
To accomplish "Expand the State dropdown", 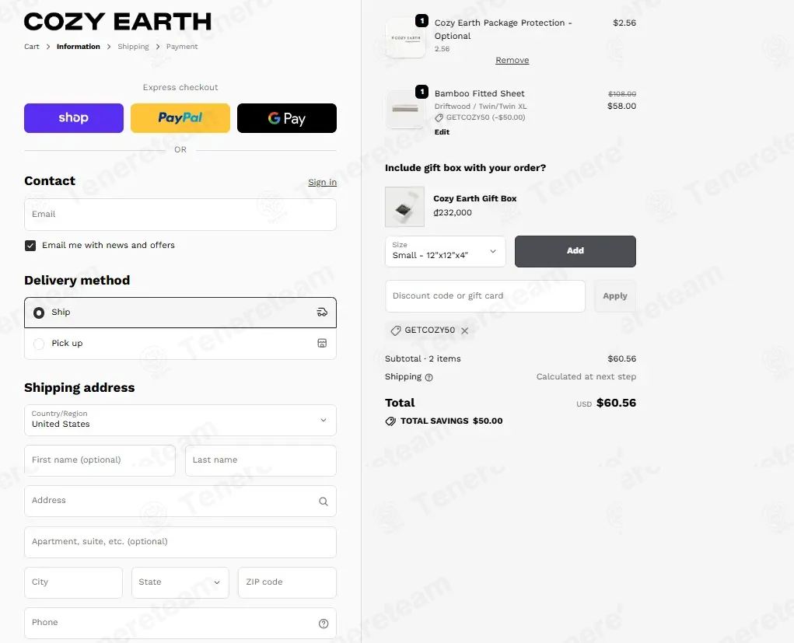I will tap(180, 582).
